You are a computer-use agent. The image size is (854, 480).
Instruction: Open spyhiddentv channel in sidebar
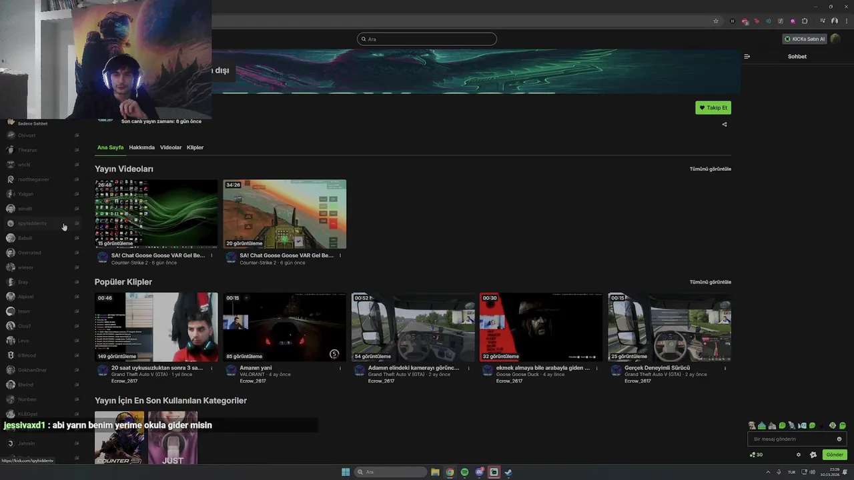click(x=43, y=223)
